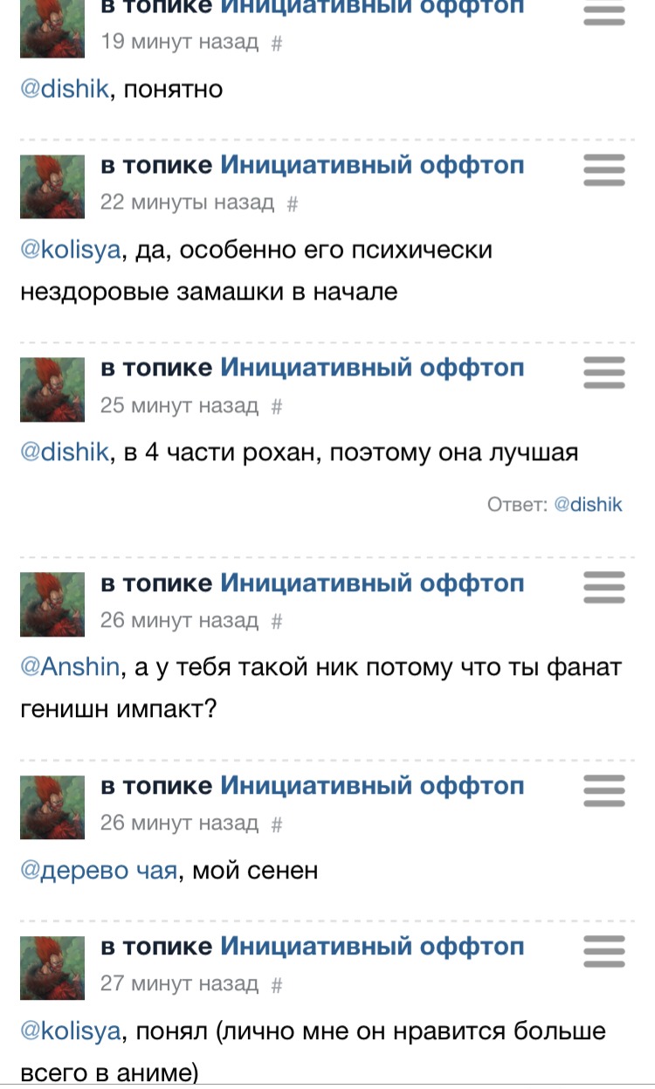
Task: Open Инициативный оффтоп topic in 22 минуты comment
Action: 372,165
